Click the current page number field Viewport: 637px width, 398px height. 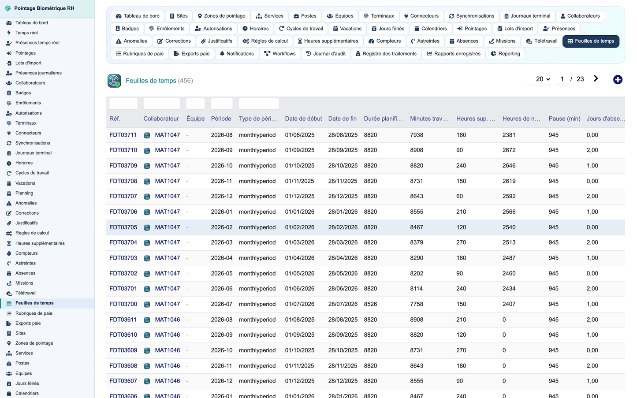[562, 79]
